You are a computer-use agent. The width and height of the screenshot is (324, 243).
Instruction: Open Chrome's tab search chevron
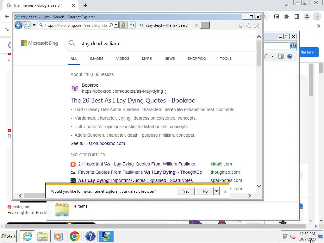click(286, 5)
